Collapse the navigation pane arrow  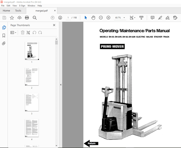point(61,85)
